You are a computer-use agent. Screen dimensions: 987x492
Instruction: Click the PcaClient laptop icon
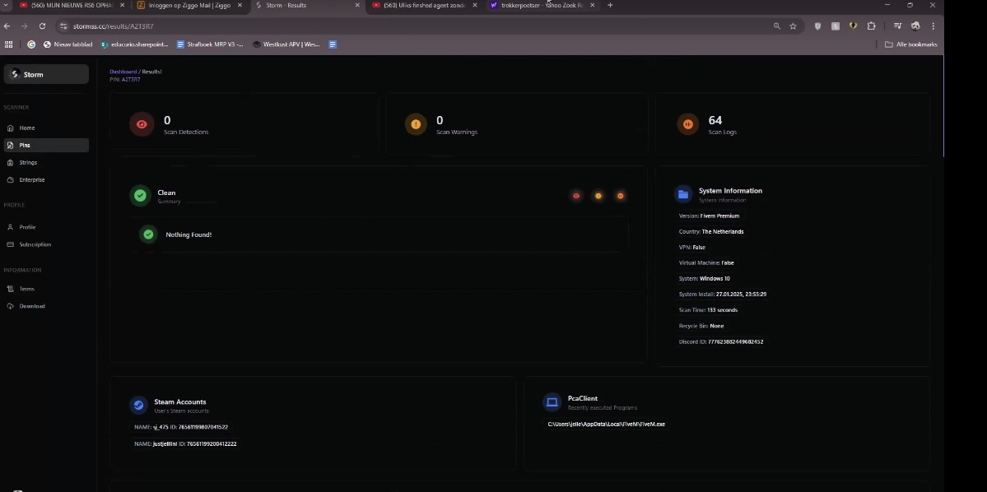tap(552, 401)
